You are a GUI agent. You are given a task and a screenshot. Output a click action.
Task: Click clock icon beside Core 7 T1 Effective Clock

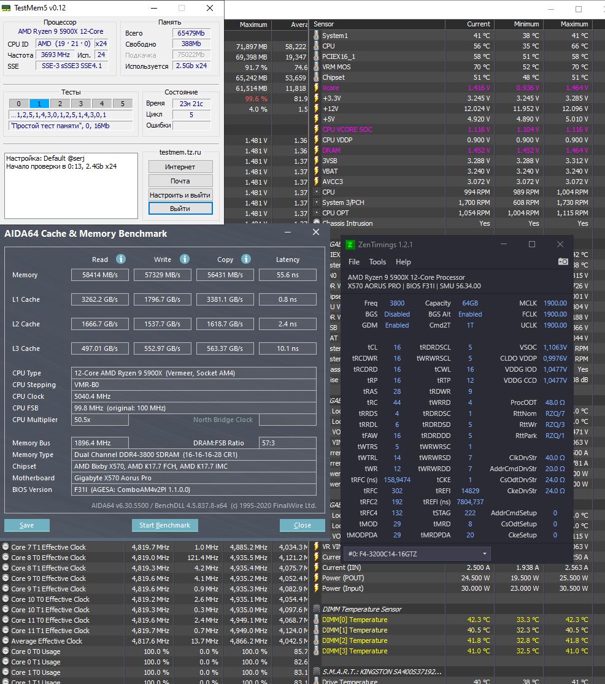(x=6, y=547)
